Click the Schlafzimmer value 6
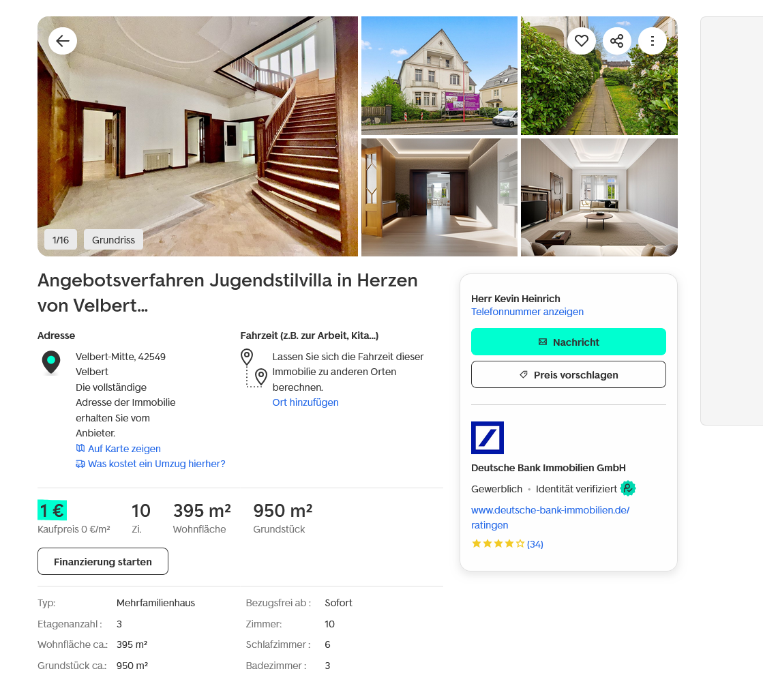The height and width of the screenshot is (684, 763). [327, 644]
